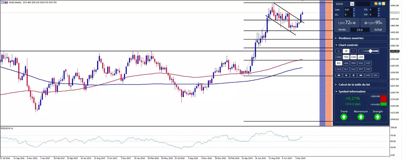This screenshot has width=402, height=160.
Task: Select the candlestick chart type icon
Action: point(346,51)
